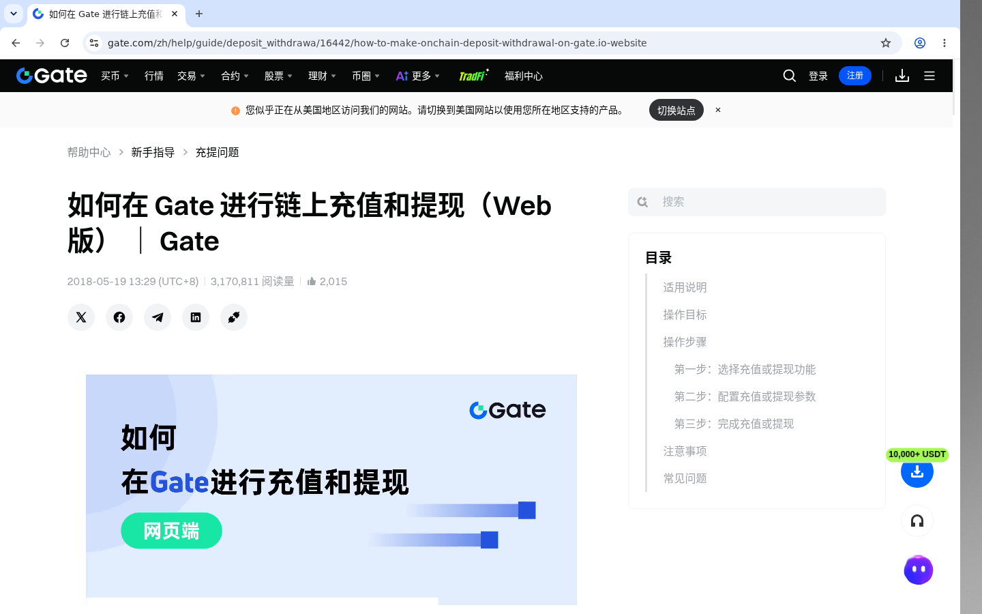Jump to 第一步：选择充值或提现功能
The image size is (982, 614).
point(745,369)
